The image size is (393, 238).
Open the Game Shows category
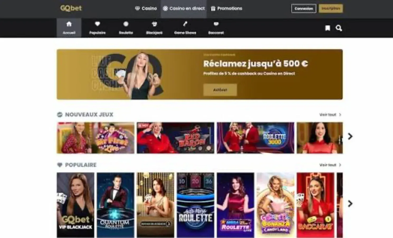[185, 28]
